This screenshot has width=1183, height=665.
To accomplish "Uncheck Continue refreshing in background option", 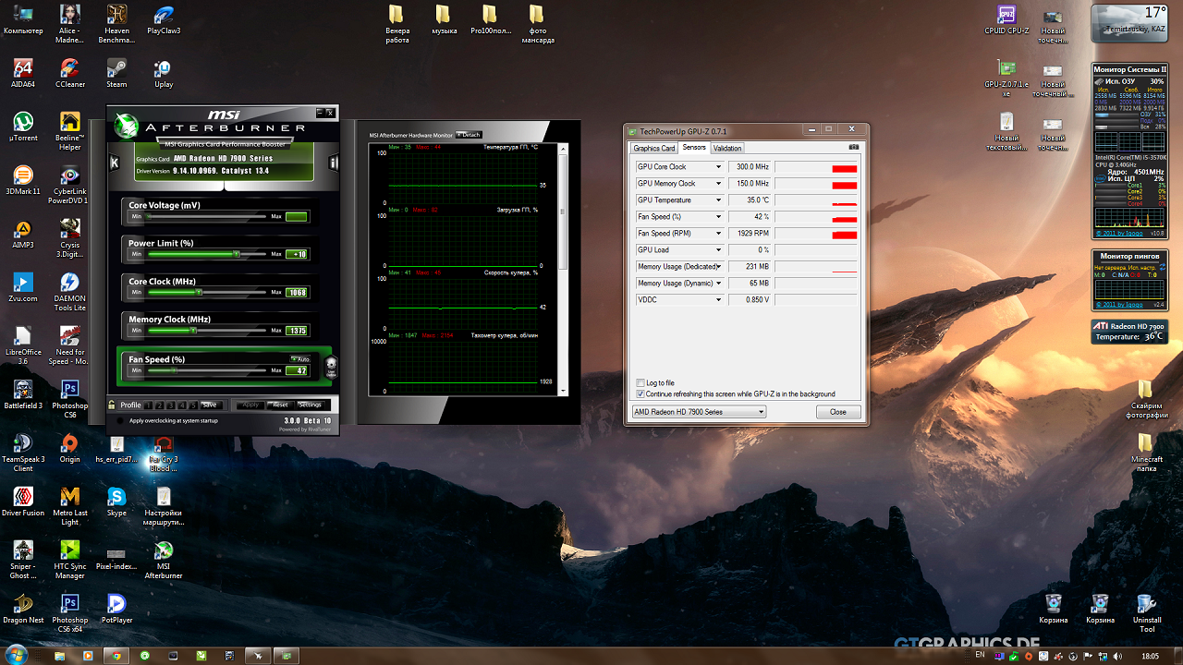I will [x=640, y=393].
